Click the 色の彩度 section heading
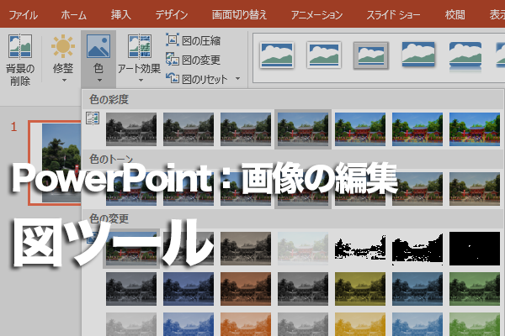This screenshot has width=505, height=336. [109, 99]
